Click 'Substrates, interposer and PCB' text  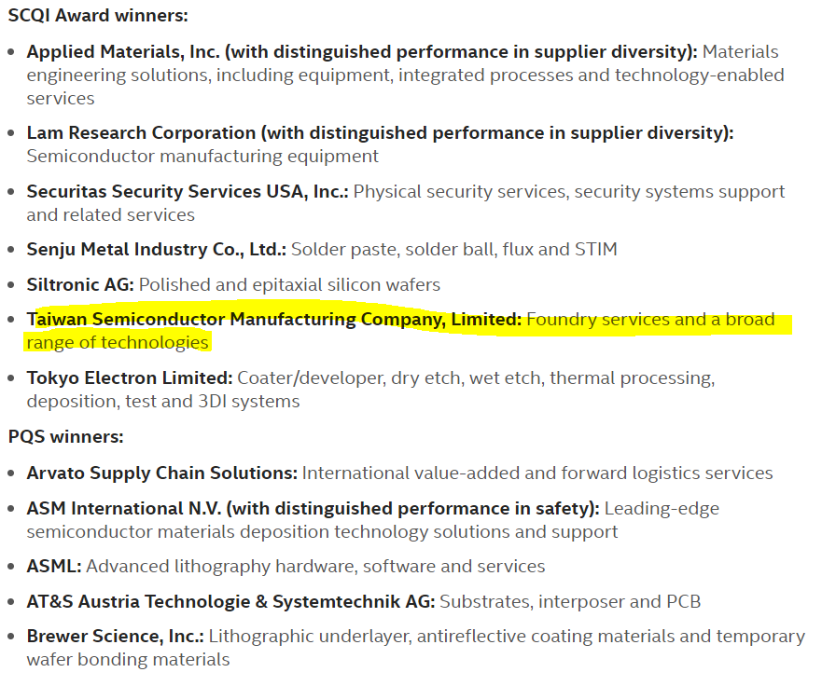570,602
